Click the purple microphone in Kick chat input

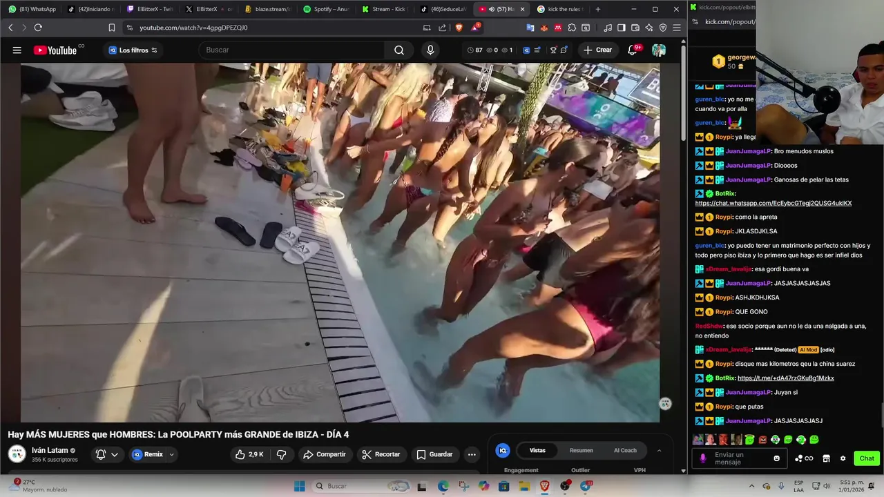[x=703, y=458]
